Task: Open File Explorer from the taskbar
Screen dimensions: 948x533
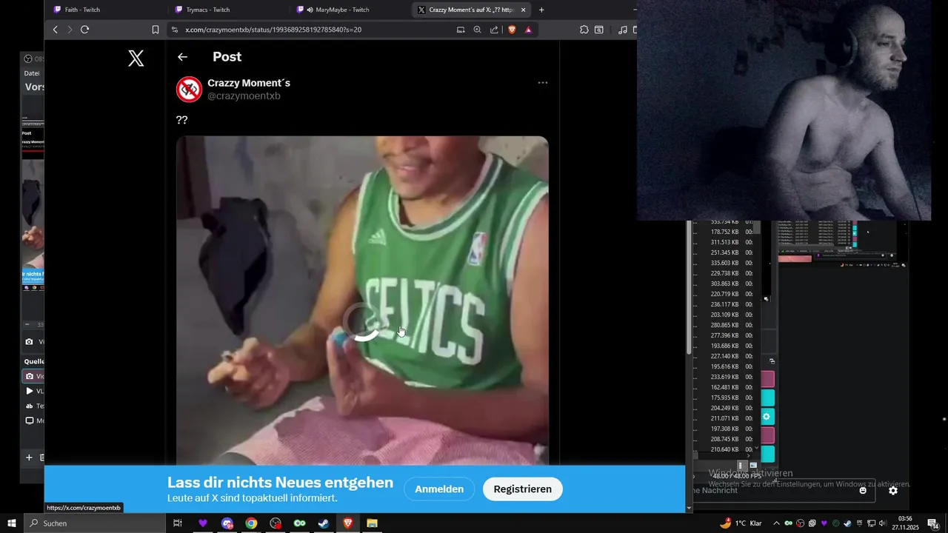Action: [372, 523]
